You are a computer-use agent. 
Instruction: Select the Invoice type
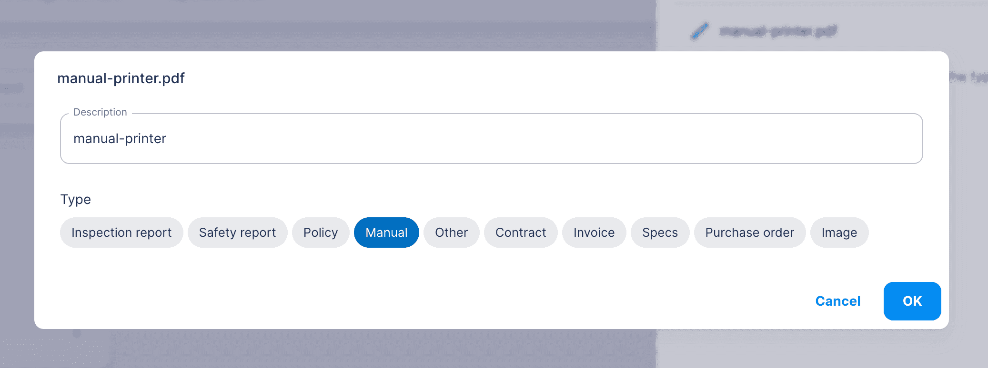click(594, 232)
